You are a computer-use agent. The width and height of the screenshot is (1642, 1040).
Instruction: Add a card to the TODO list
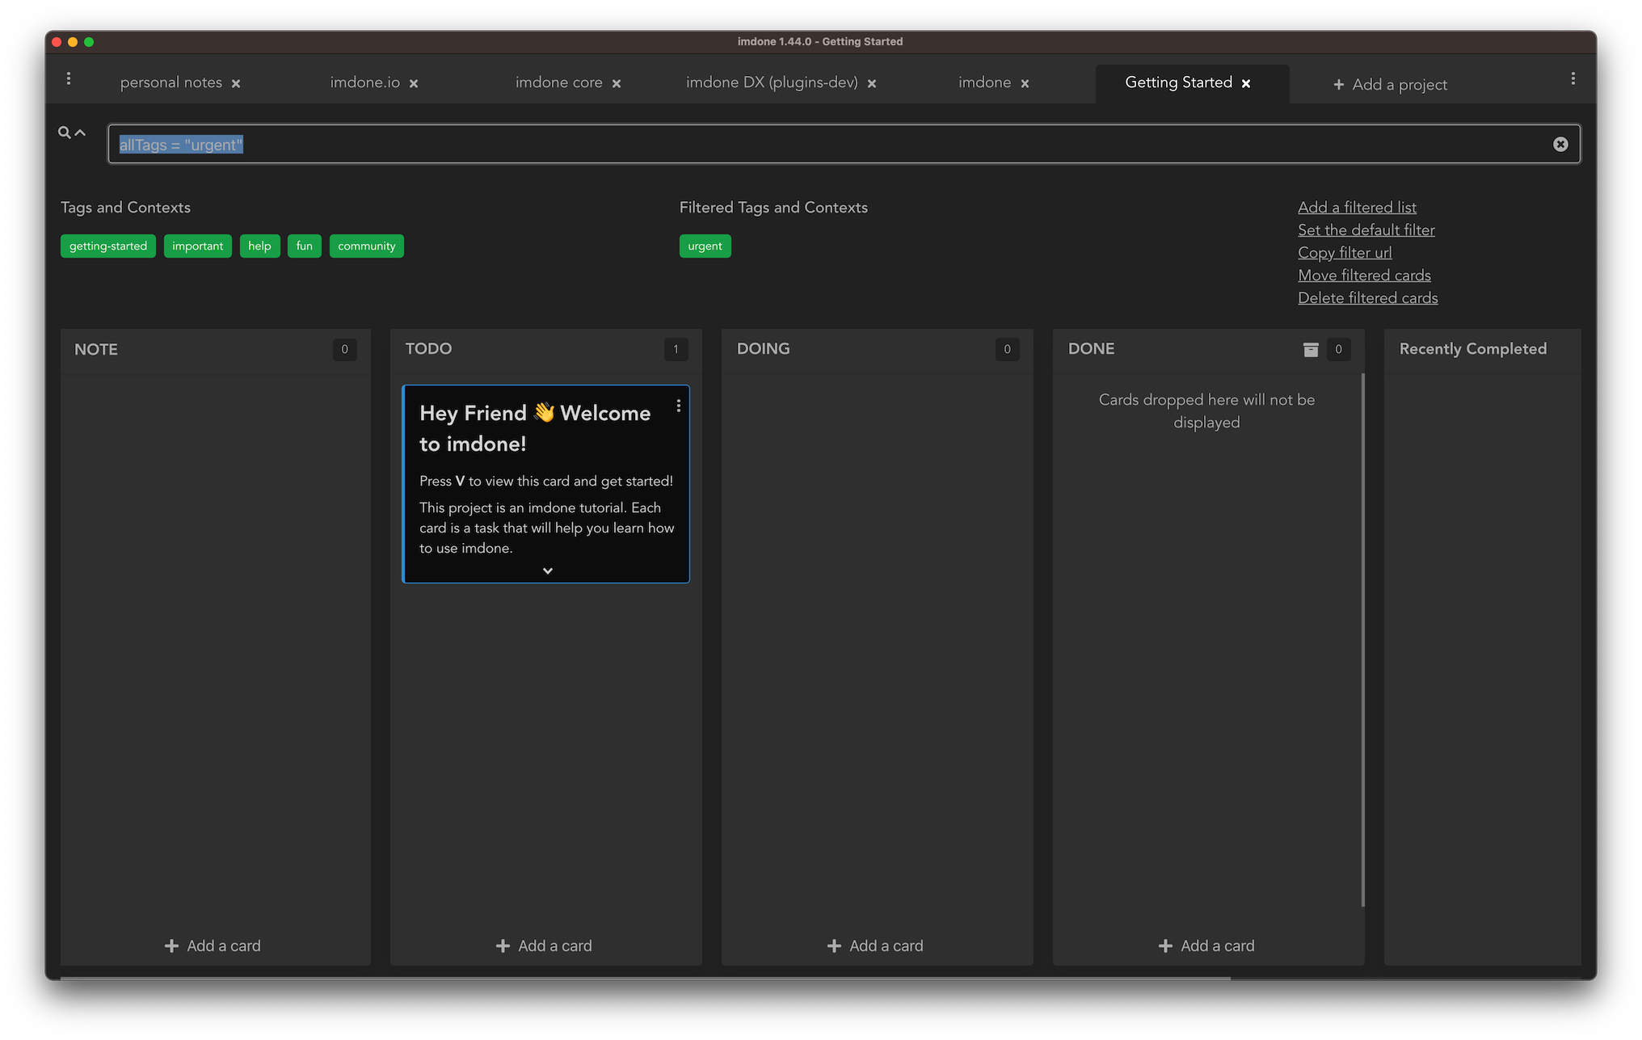[544, 945]
